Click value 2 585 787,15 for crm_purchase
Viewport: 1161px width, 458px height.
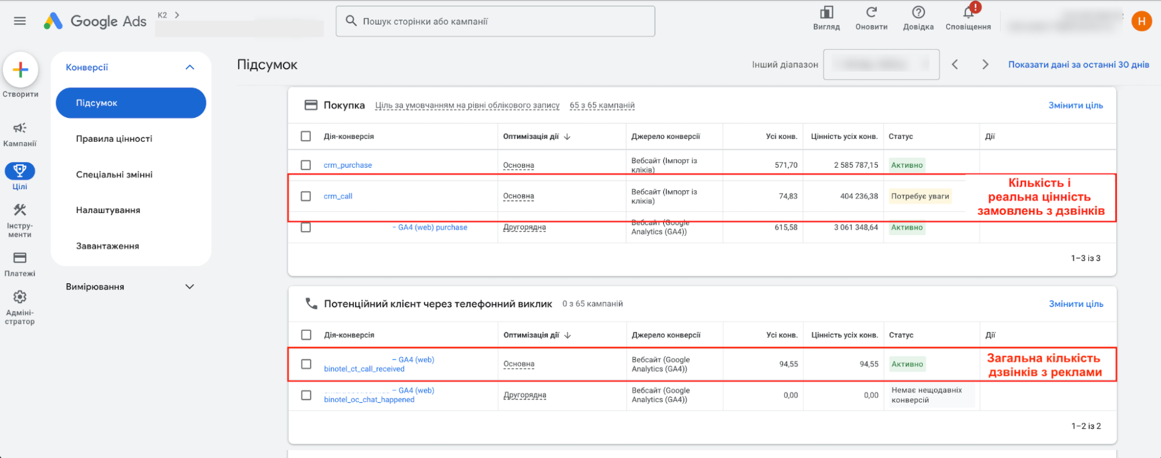click(856, 165)
